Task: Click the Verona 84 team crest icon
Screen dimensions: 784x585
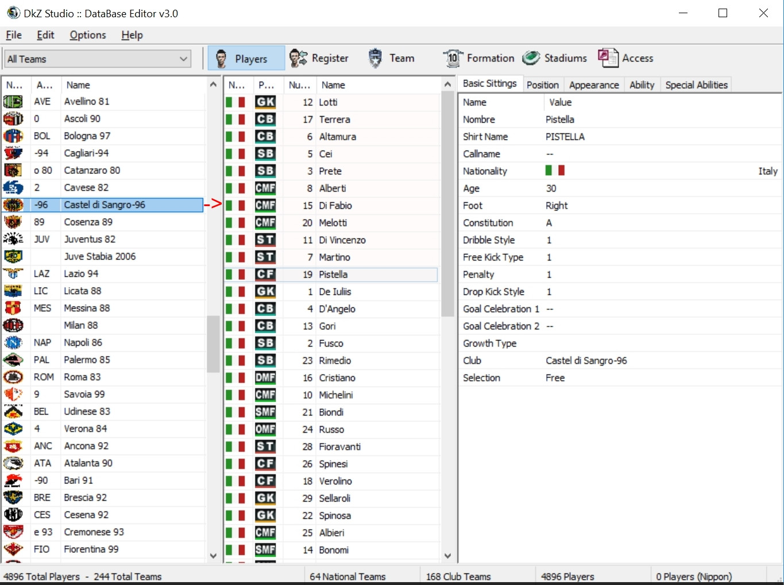Action: click(13, 429)
